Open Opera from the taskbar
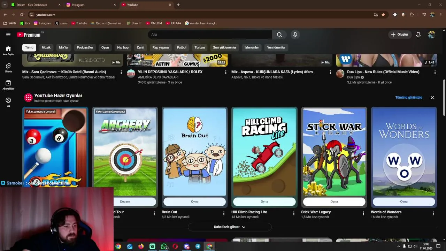 pos(175,246)
